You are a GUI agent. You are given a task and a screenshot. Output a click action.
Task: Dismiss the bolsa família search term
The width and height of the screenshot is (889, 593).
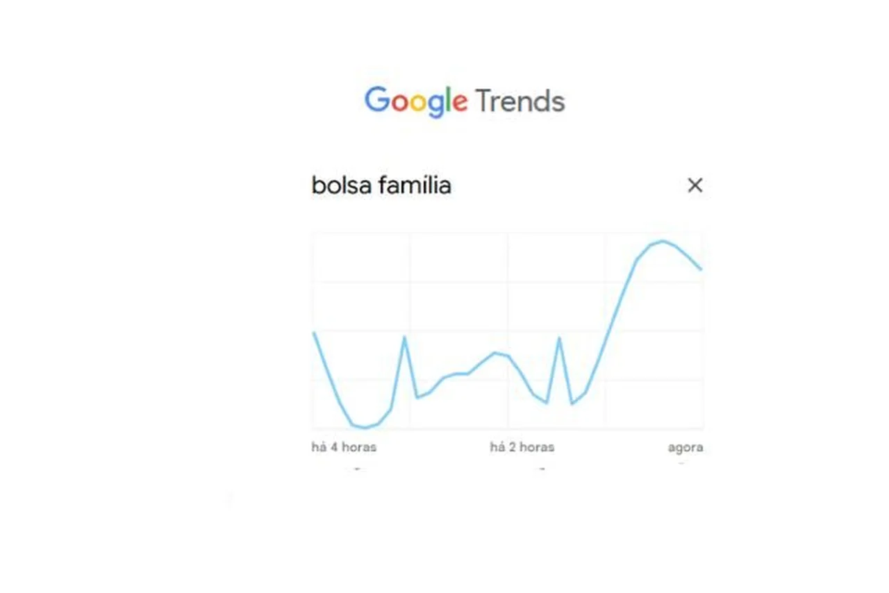695,185
